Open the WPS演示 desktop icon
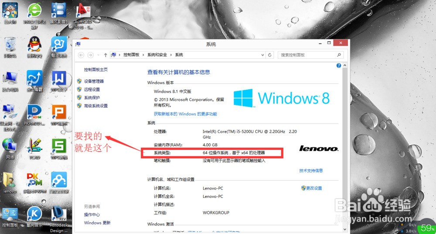Viewport: 436px width, 234px height. (59, 115)
